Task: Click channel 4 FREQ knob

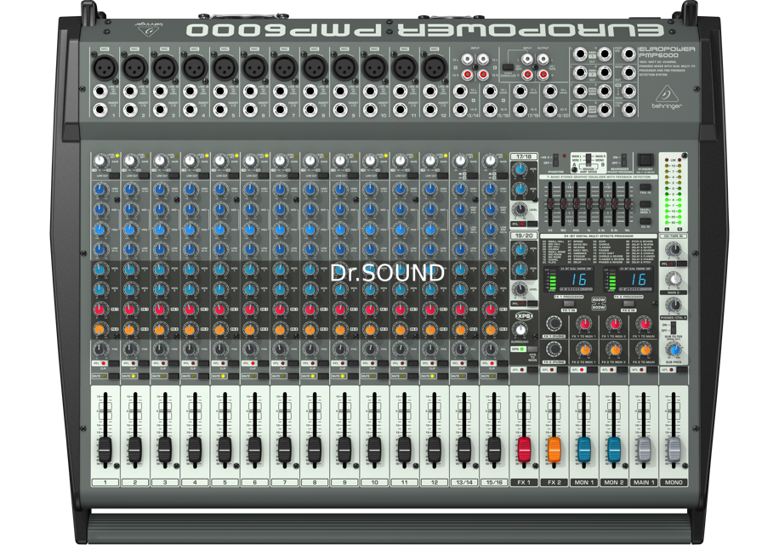Action: pyautogui.click(x=190, y=230)
